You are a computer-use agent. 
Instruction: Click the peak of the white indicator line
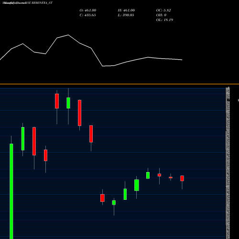68,35
